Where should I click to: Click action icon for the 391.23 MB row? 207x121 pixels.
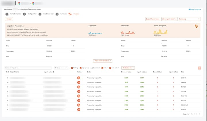[79, 105]
